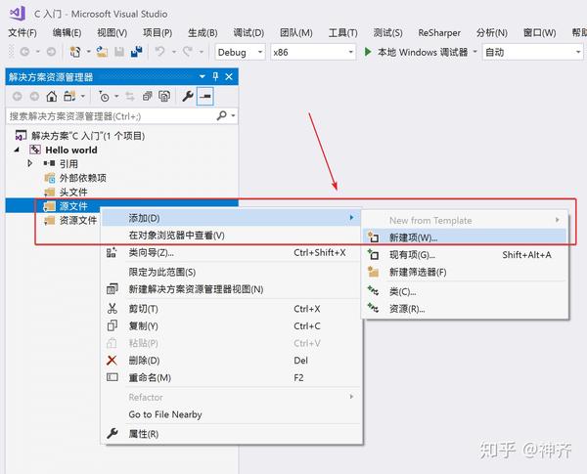The image size is (587, 474).
Task: Click the open file toolbar icon
Action: (102, 52)
